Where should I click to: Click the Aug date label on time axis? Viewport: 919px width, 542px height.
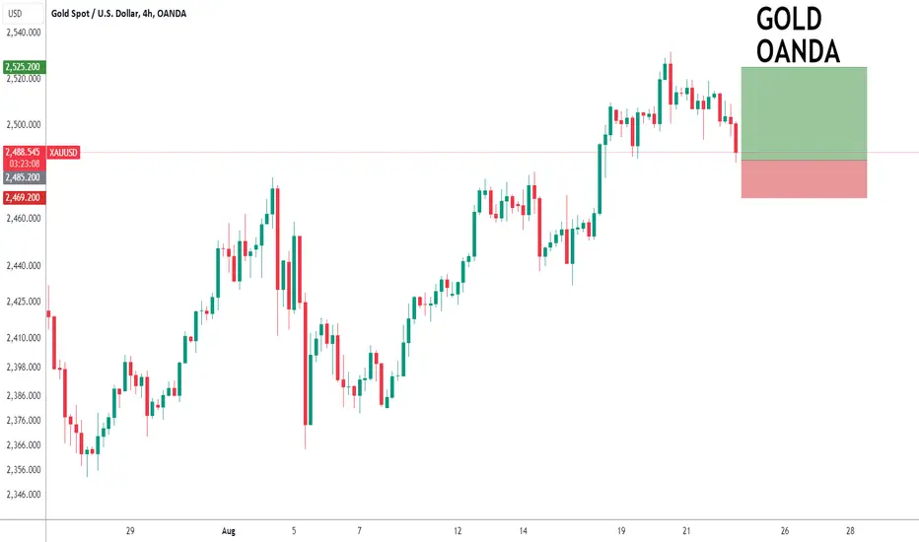pyautogui.click(x=229, y=531)
